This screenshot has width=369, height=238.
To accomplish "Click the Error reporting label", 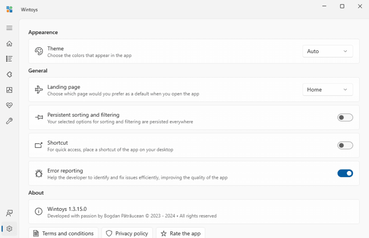I will [x=65, y=171].
